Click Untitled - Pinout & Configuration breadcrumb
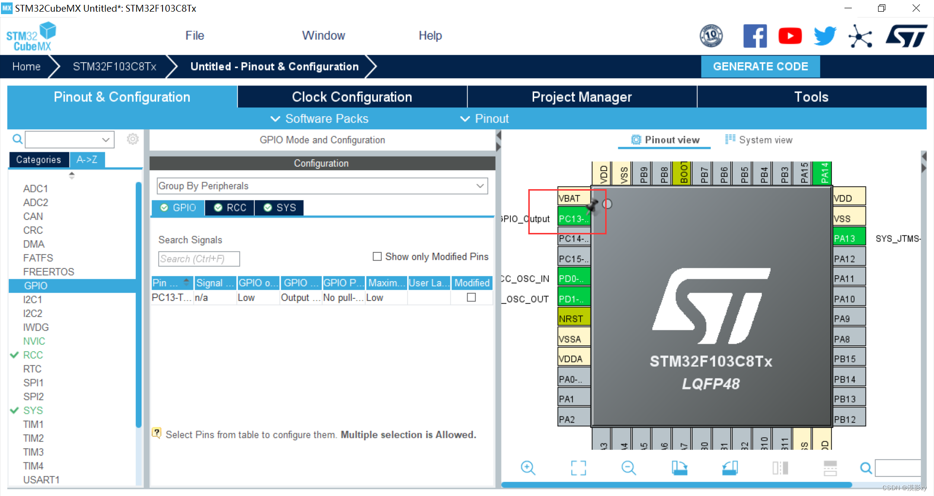This screenshot has height=496, width=934. tap(275, 67)
